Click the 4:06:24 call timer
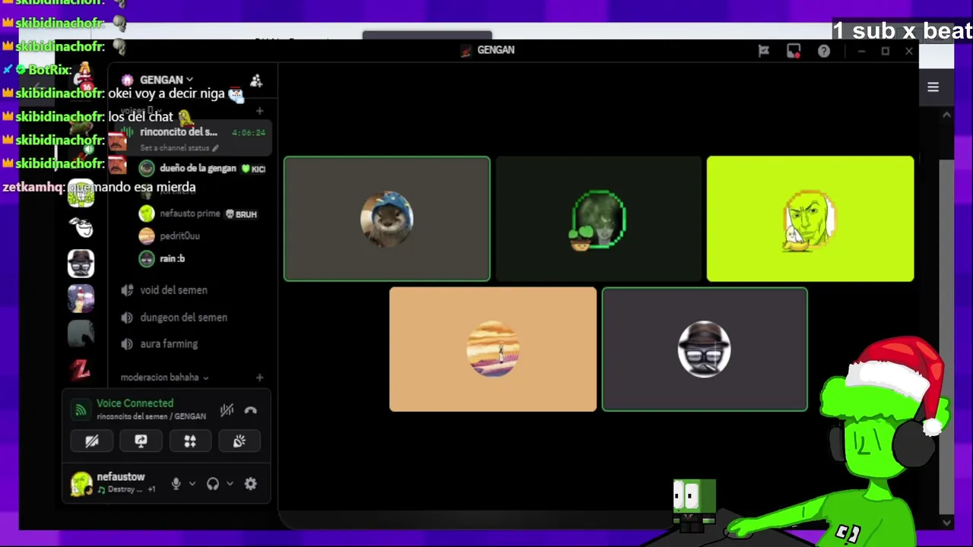Viewport: 973px width, 547px height. (x=249, y=132)
